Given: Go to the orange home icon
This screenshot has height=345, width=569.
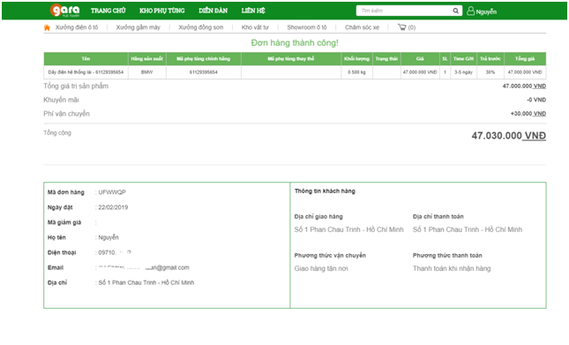Looking at the screenshot, I should [x=47, y=27].
